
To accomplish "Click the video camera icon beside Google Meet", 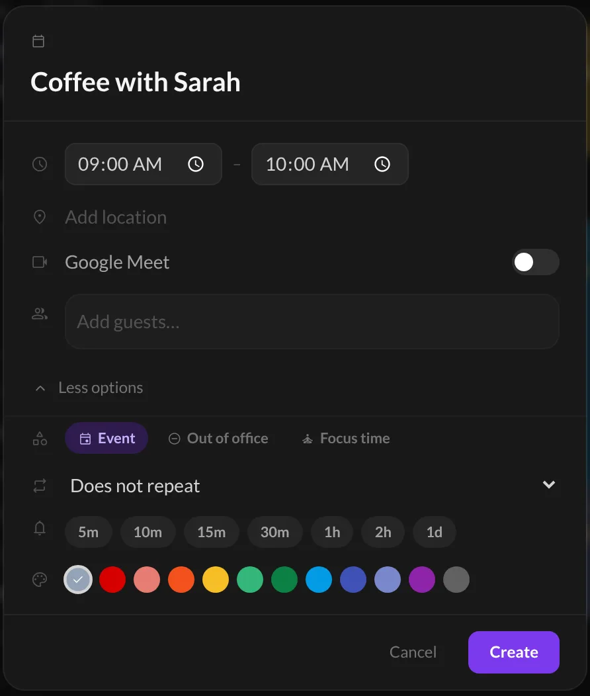I will click(40, 262).
